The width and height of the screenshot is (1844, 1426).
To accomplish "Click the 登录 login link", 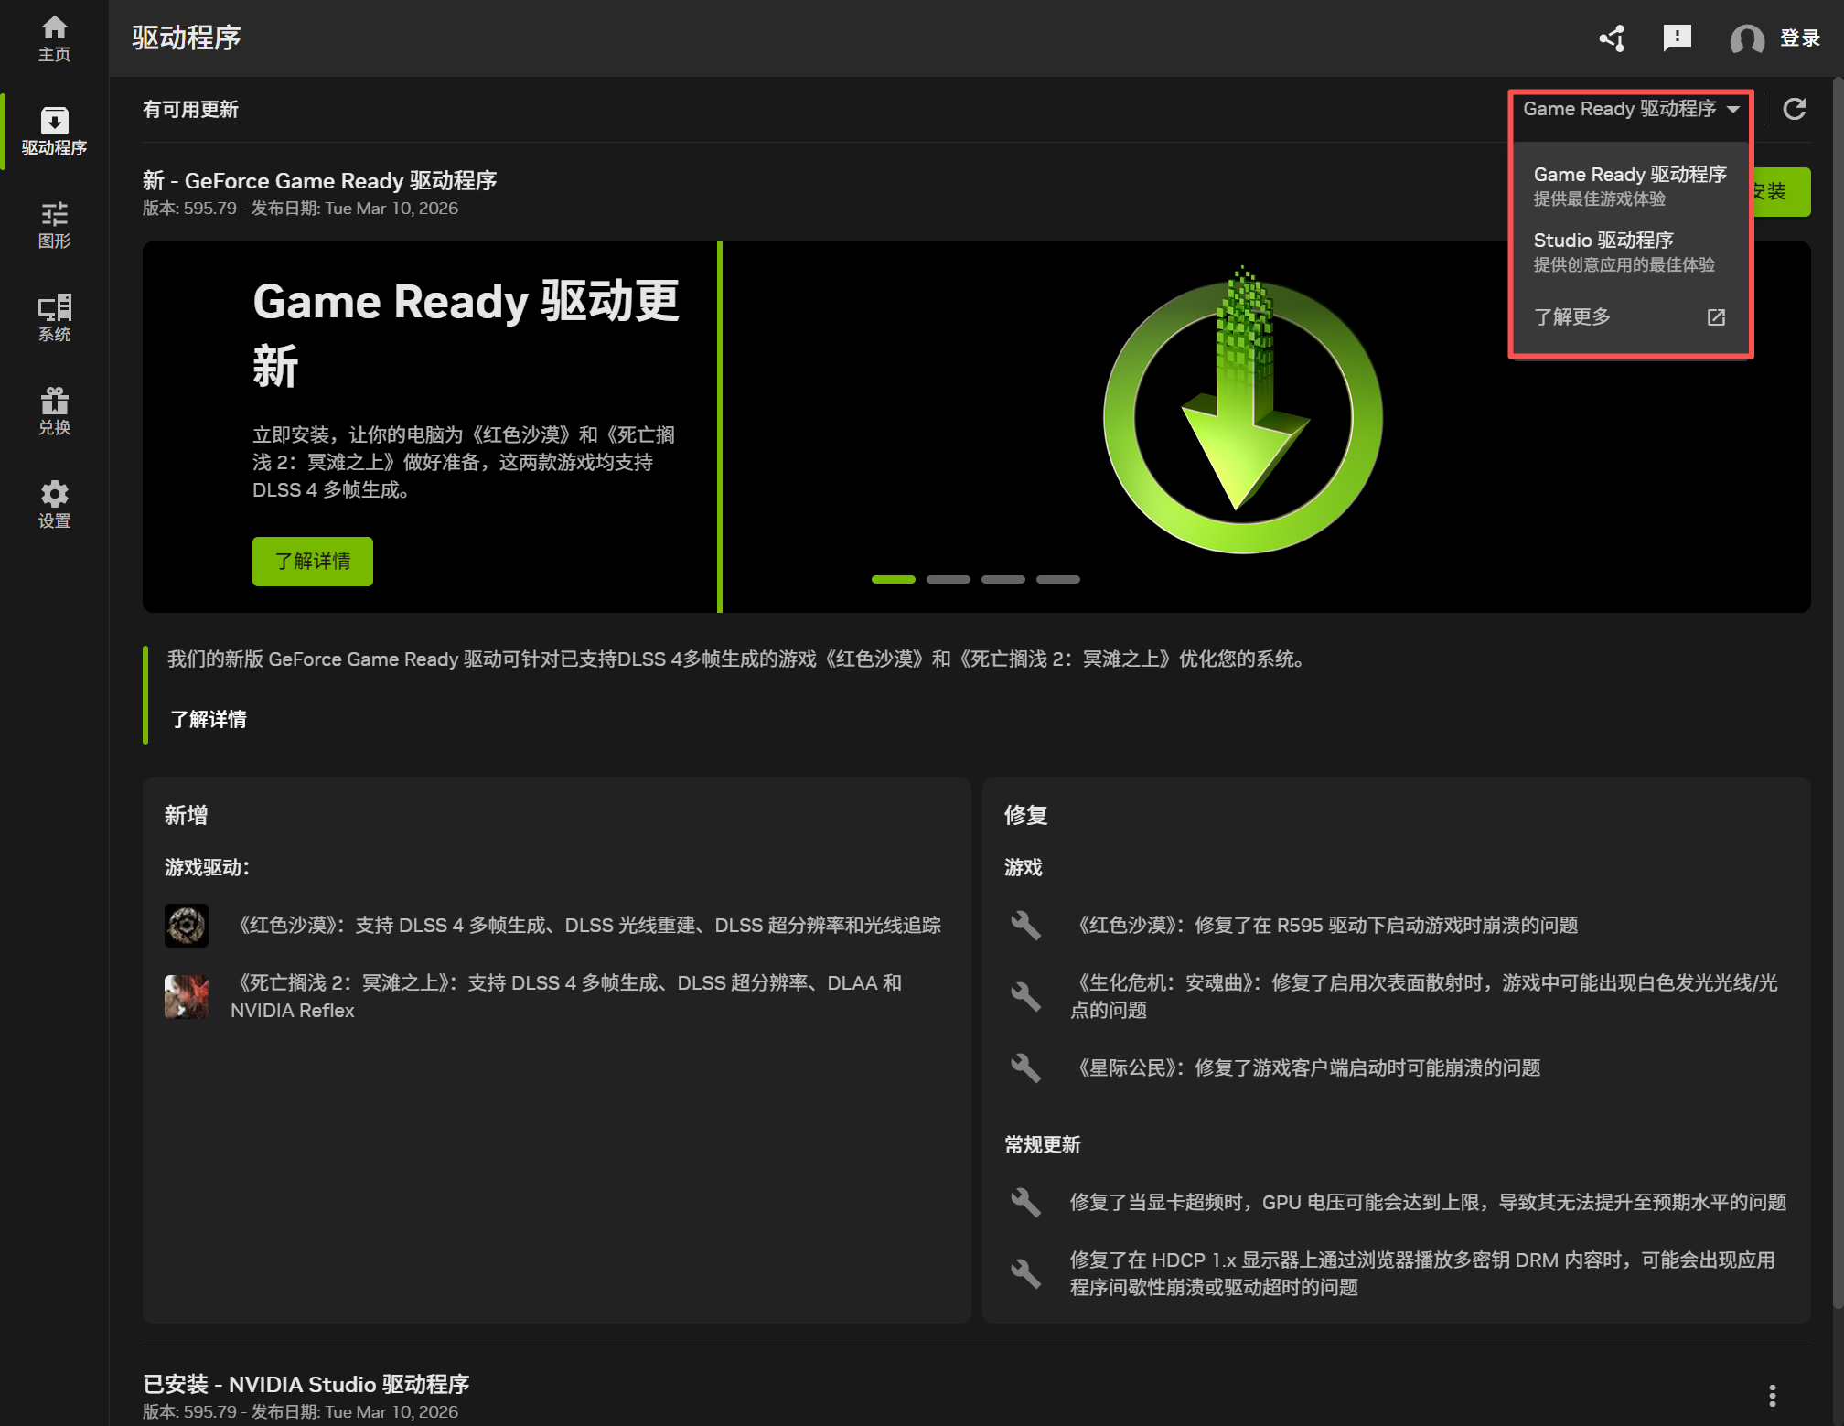I will coord(1799,38).
